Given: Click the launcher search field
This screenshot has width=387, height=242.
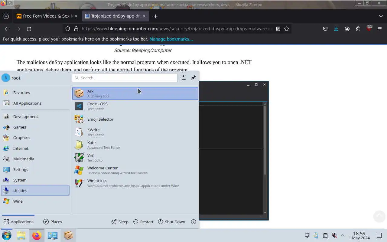Looking at the screenshot, I should tap(125, 78).
